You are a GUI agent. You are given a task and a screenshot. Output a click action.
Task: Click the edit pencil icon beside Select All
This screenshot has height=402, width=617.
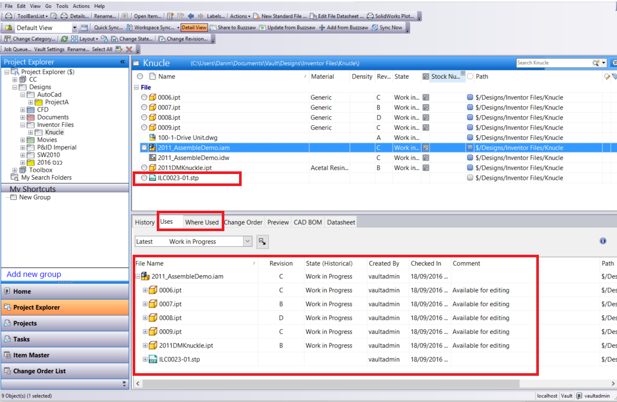tap(119, 49)
